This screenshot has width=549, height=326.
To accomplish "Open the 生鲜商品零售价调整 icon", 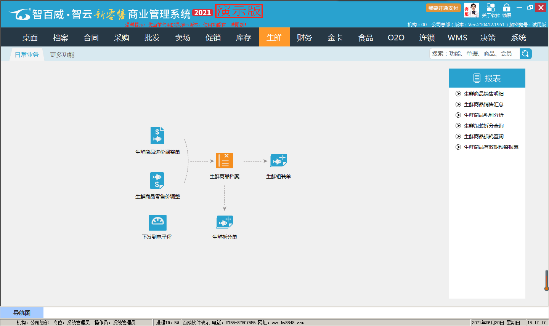I will pos(157,181).
